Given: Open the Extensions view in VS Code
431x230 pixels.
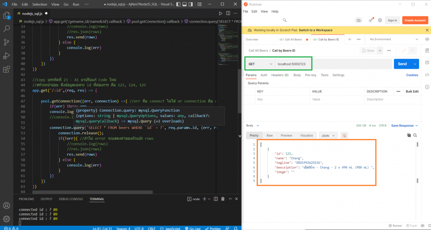Looking at the screenshot, I should coord(6,70).
